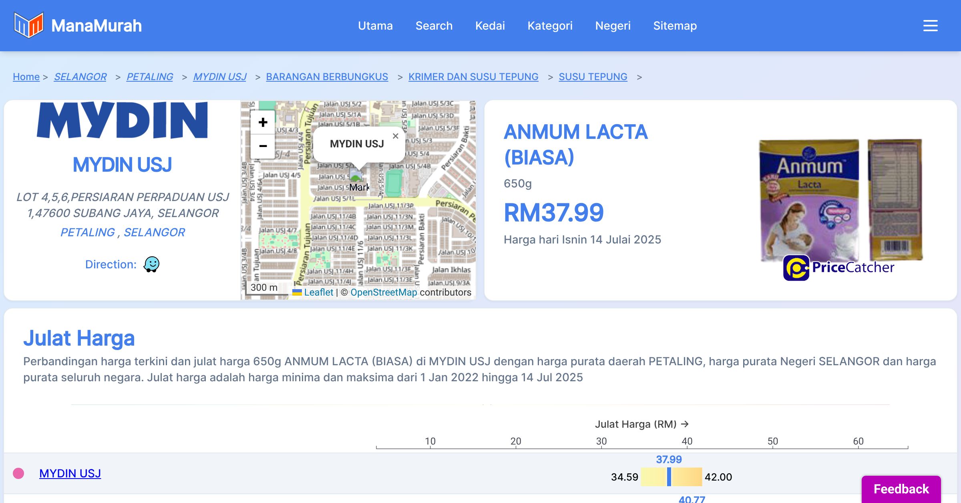This screenshot has width=961, height=503.
Task: Click the SELANGOR breadcrumb link
Action: pyautogui.click(x=80, y=76)
